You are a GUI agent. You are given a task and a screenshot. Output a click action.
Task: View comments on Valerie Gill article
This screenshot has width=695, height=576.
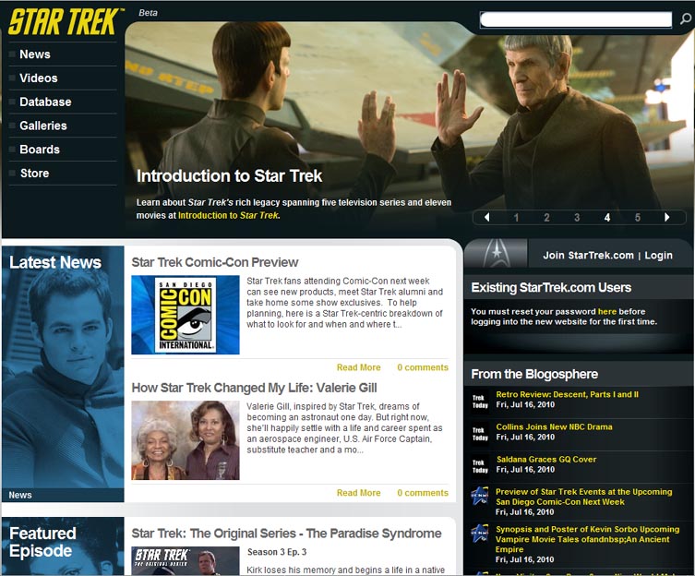(x=423, y=493)
